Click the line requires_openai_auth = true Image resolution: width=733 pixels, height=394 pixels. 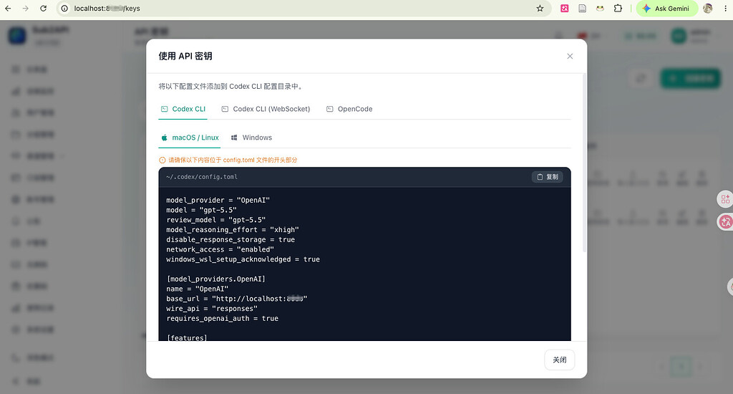(222, 319)
